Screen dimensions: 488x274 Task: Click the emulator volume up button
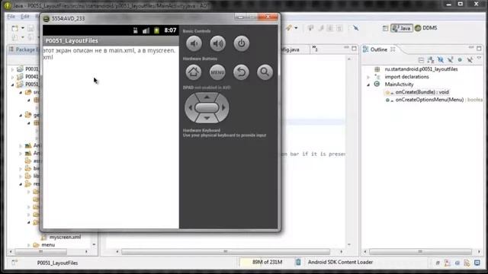pyautogui.click(x=217, y=43)
